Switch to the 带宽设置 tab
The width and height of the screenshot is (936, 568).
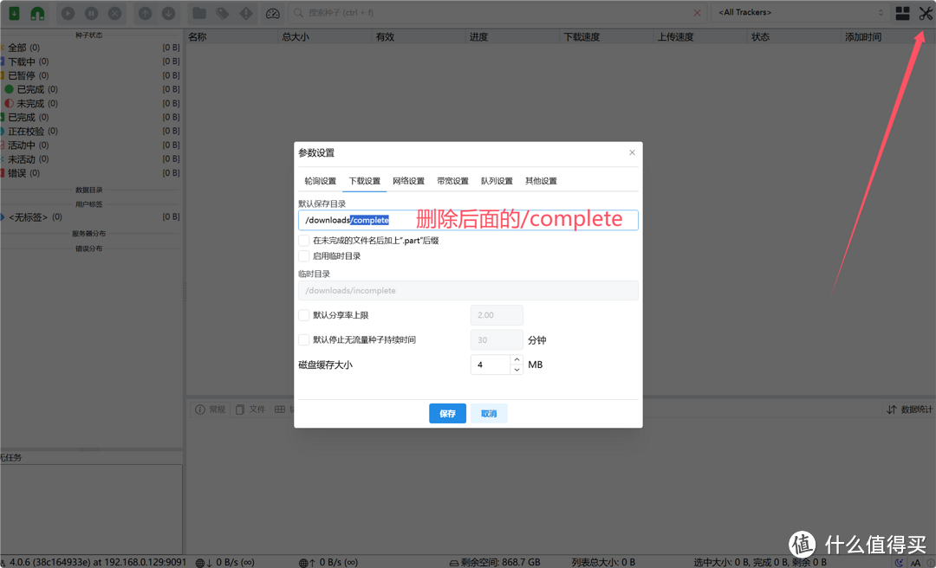point(452,181)
